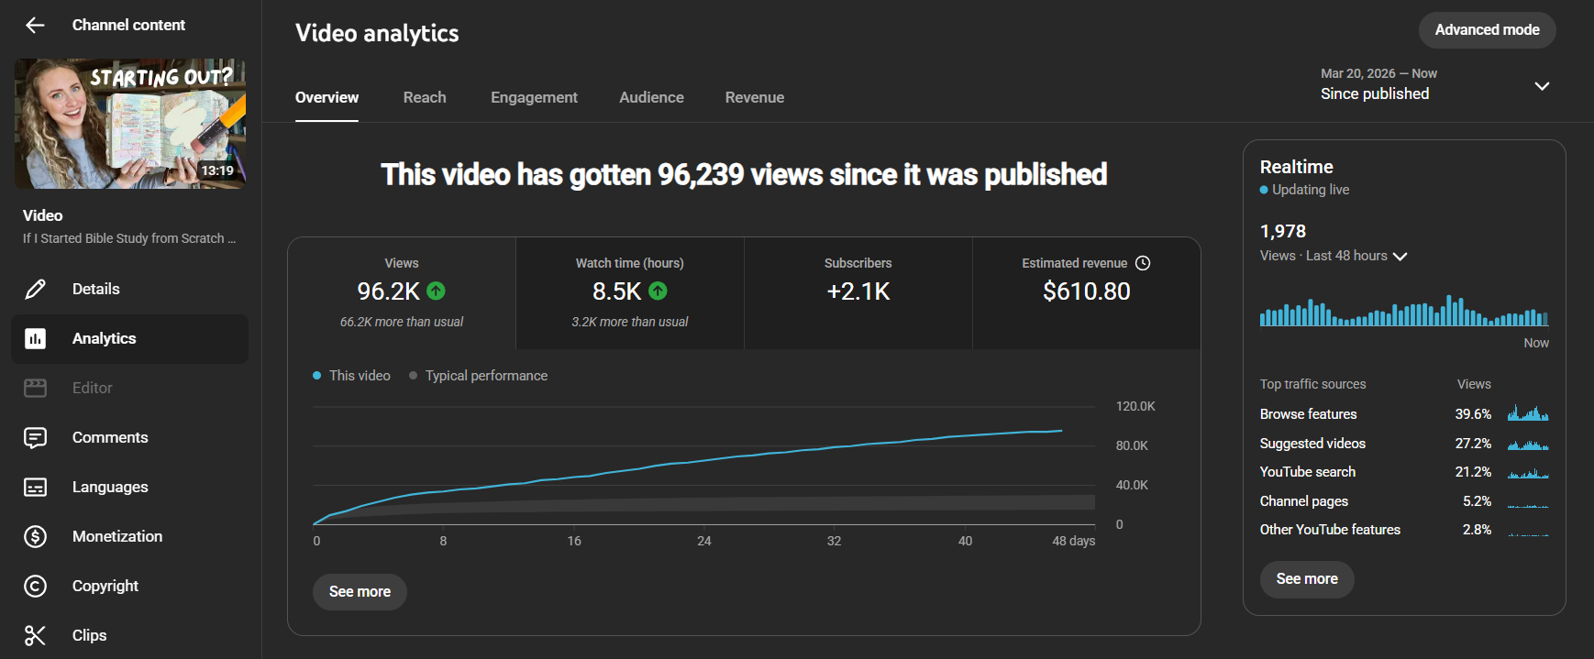The height and width of the screenshot is (659, 1594).
Task: Click the Channel content heading link
Action: (128, 26)
